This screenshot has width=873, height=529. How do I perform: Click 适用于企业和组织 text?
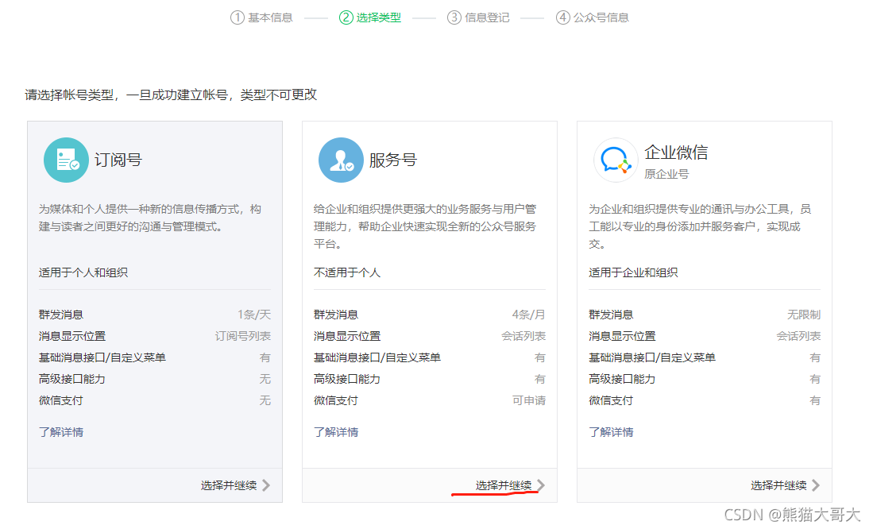(633, 273)
